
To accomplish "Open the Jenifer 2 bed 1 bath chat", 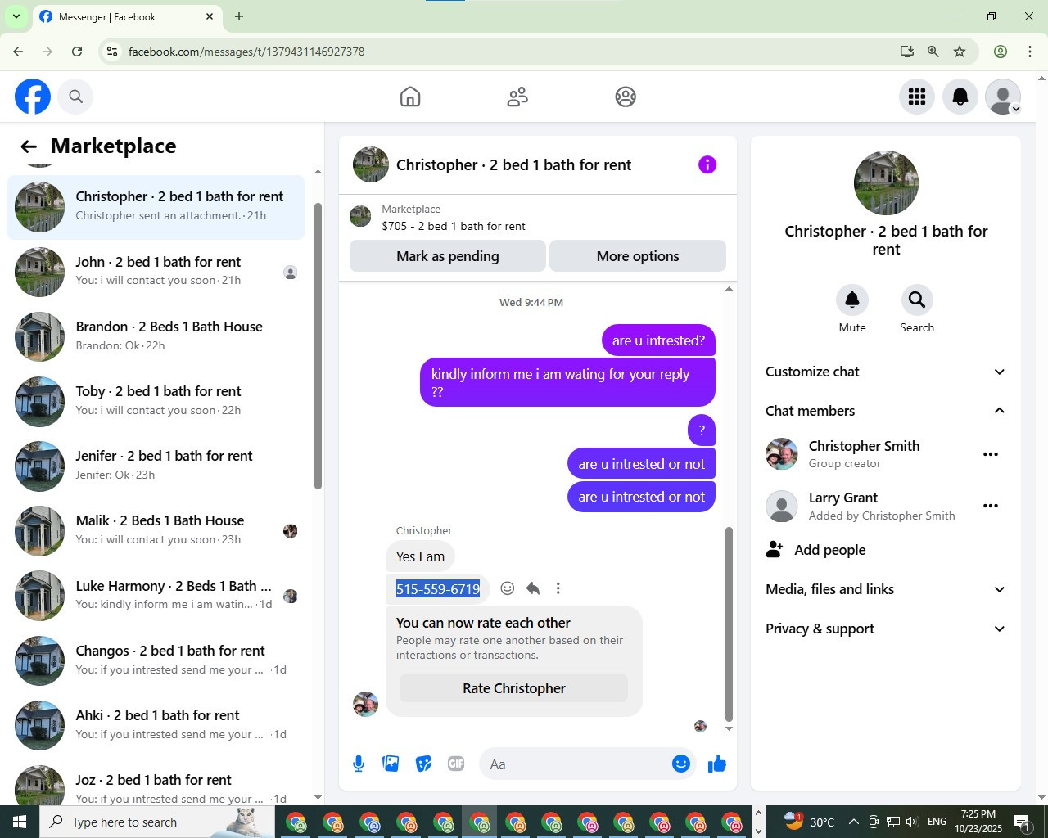I will [156, 466].
